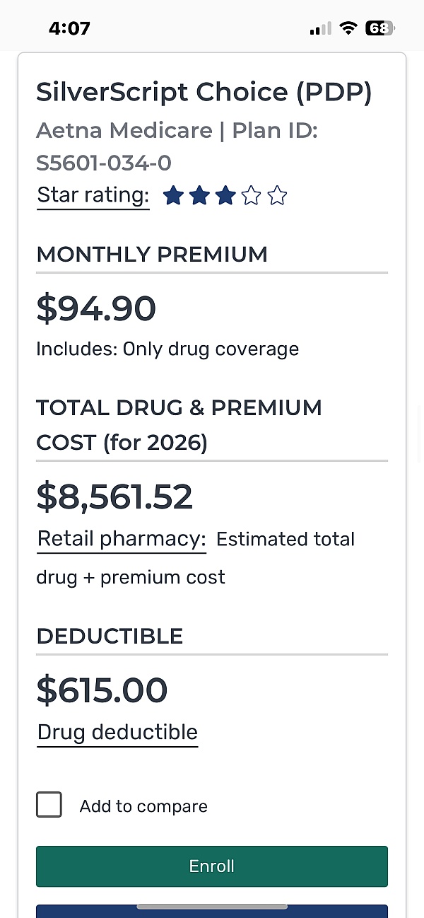Open the Drug deductible info link
The height and width of the screenshot is (918, 424).
(117, 732)
